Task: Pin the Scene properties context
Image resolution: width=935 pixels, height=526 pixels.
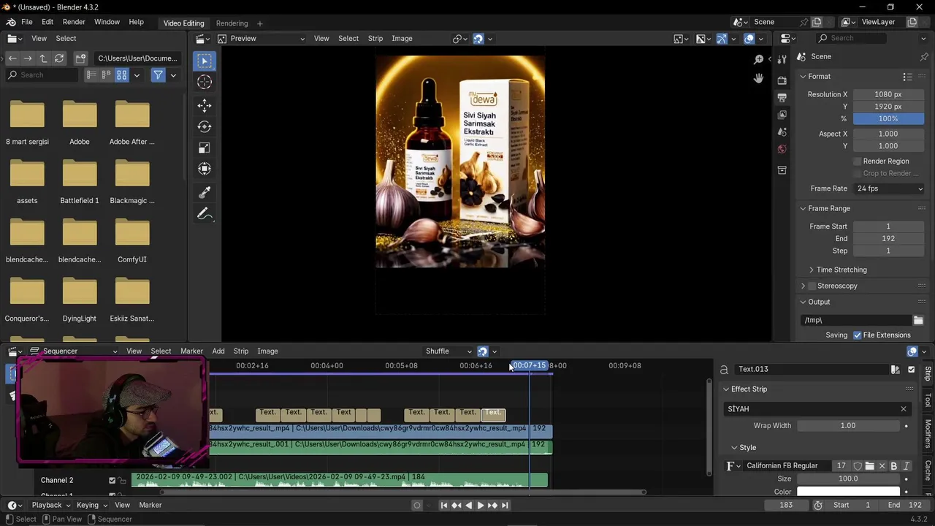Action: [x=924, y=56]
